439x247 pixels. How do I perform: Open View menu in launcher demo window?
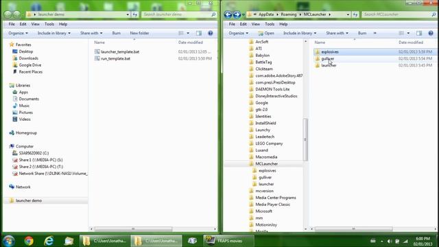coord(35,24)
